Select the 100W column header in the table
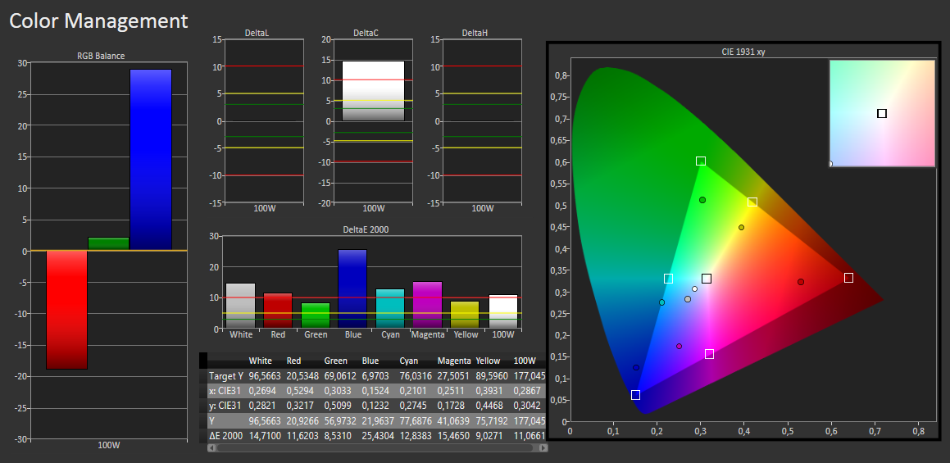Image resolution: width=950 pixels, height=463 pixels. tap(524, 361)
